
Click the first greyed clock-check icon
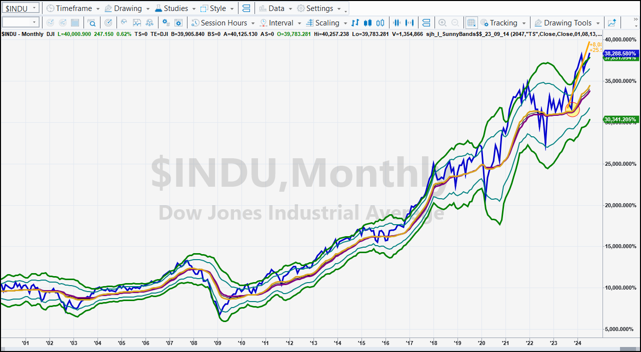click(x=50, y=23)
